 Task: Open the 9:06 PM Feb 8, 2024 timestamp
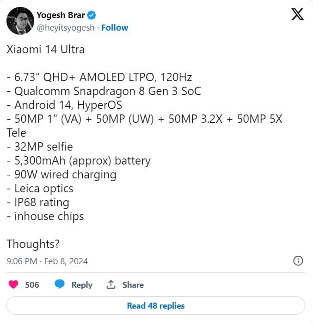pyautogui.click(x=47, y=261)
